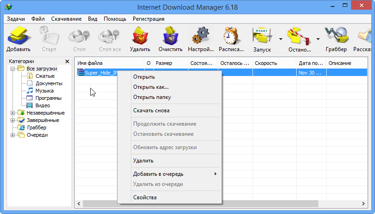
Task: Select Музыка category label
Action: pos(45,91)
